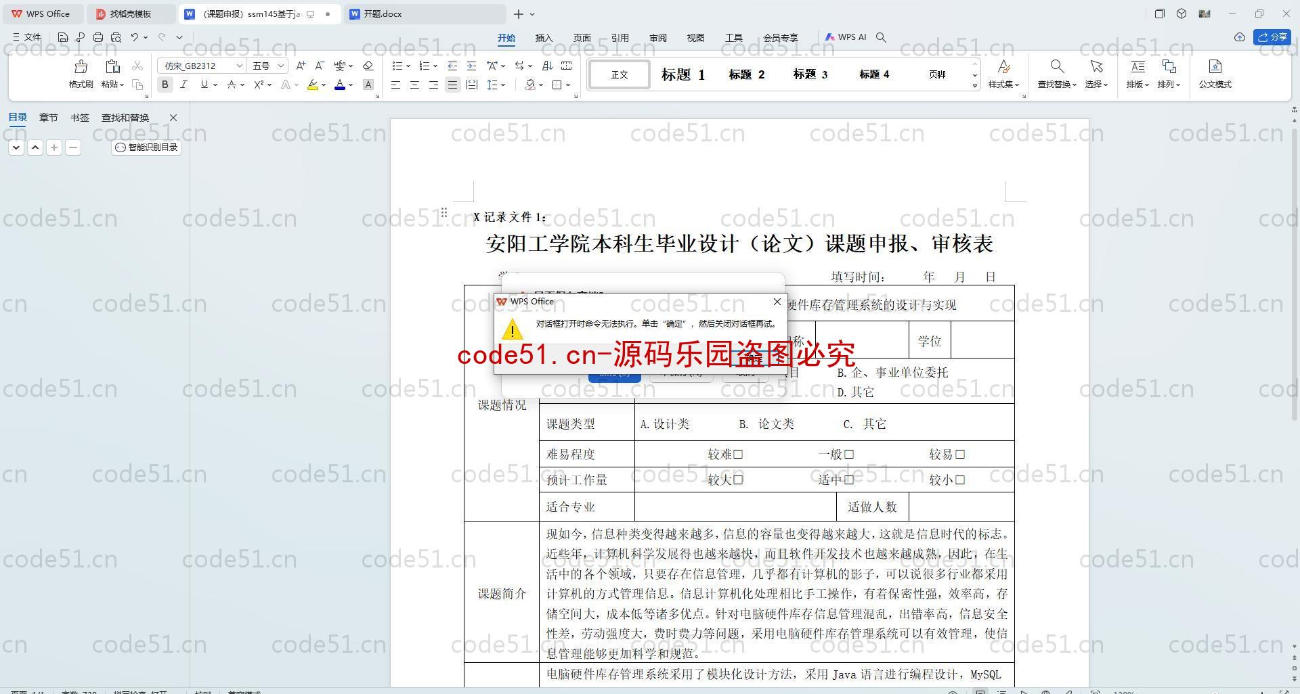Click the Copy icon below scissors
The height and width of the screenshot is (694, 1300).
(137, 85)
